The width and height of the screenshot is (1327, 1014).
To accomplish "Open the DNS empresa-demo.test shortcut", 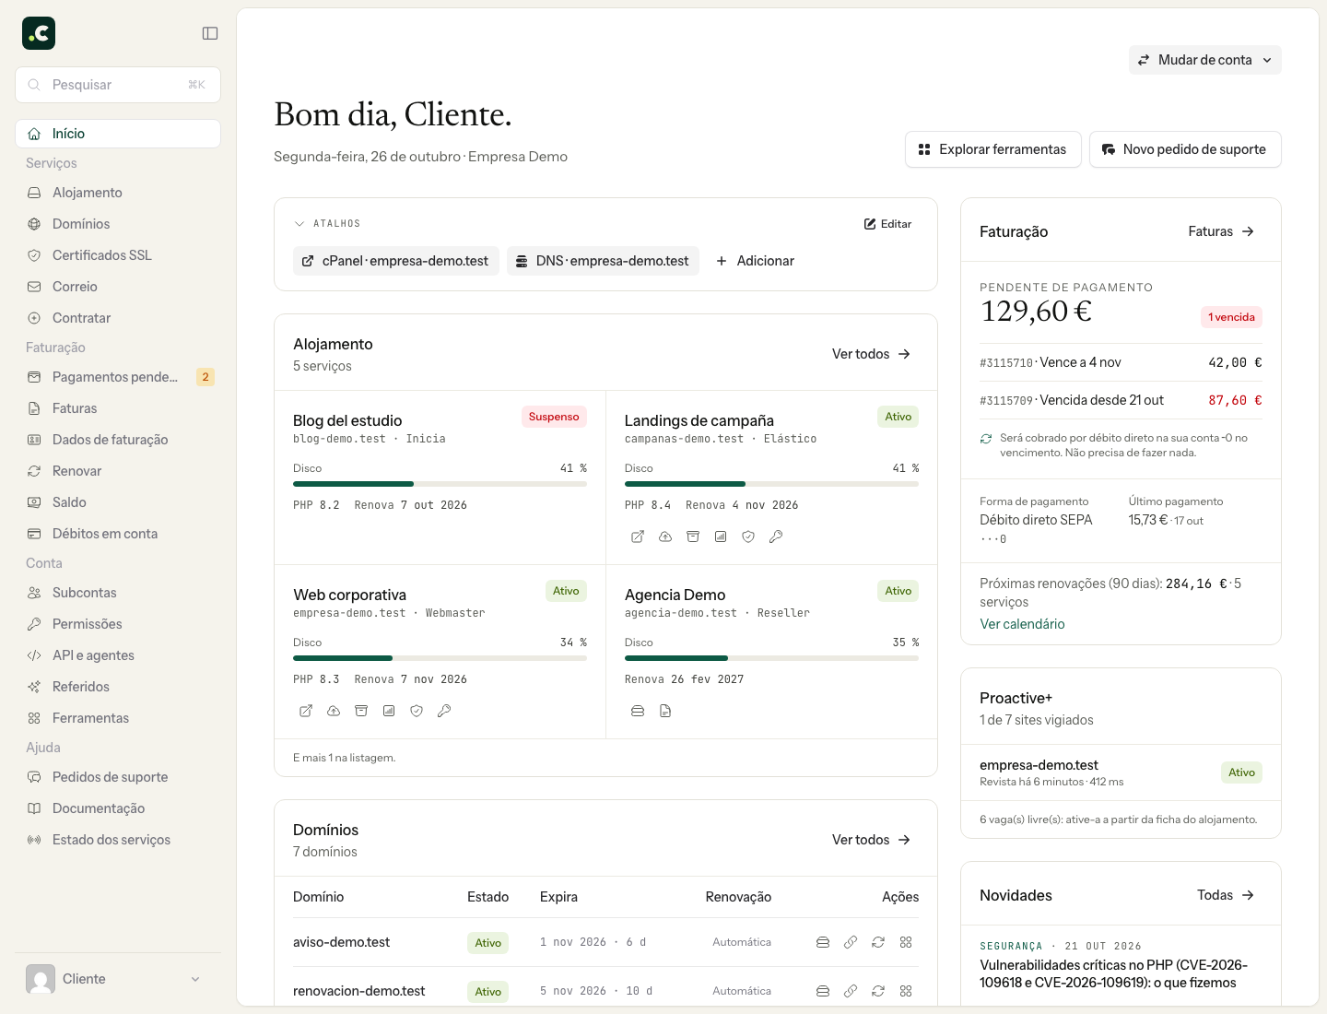I will coord(603,261).
